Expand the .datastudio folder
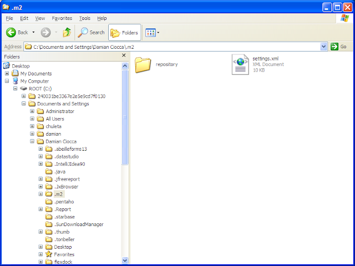 40,156
